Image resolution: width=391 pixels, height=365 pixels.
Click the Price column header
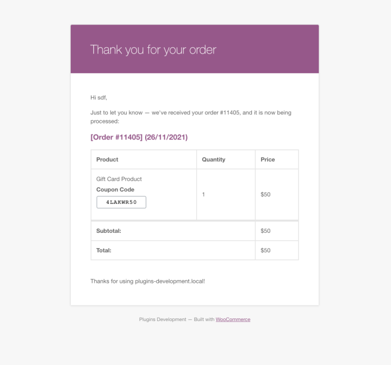coord(268,159)
